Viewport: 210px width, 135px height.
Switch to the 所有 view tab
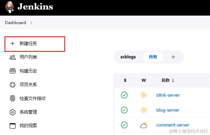(x=153, y=57)
